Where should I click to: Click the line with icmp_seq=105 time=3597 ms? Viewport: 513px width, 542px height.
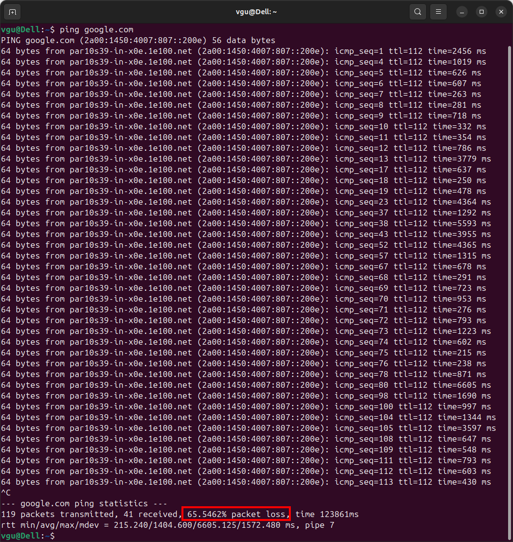click(248, 428)
